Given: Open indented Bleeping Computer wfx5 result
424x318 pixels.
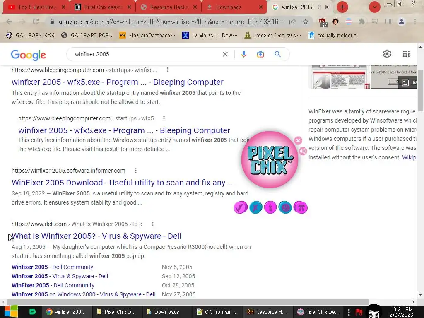Looking at the screenshot, I should click(x=124, y=130).
